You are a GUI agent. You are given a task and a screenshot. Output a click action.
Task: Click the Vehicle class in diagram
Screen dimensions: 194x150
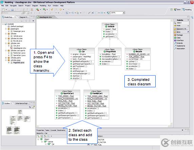coord(110,30)
